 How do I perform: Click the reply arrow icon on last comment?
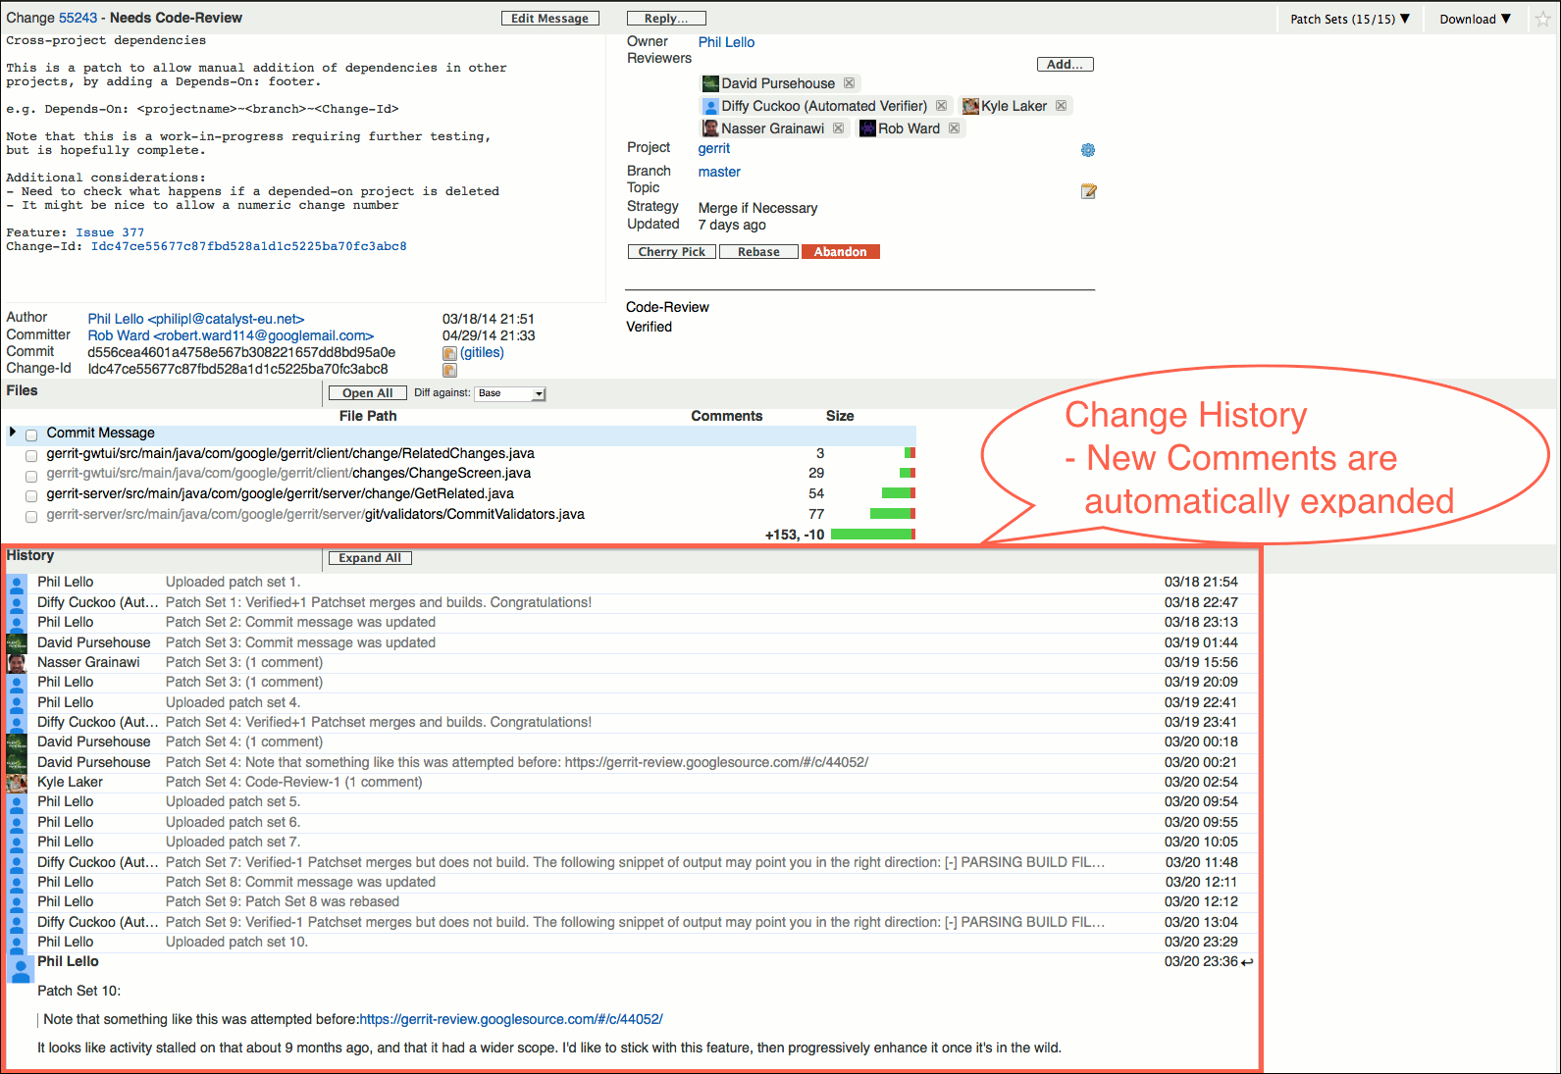pyautogui.click(x=1247, y=962)
